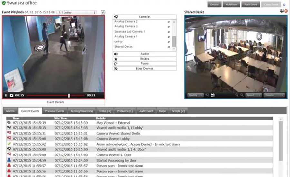Click the link icon next to Analog Camera 2
Image resolution: width=290 pixels, height=177 pixels.
coord(169,22)
